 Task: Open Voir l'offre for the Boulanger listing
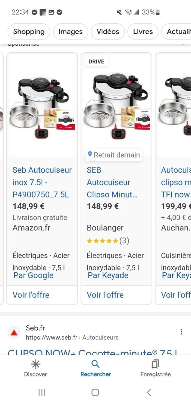click(105, 295)
